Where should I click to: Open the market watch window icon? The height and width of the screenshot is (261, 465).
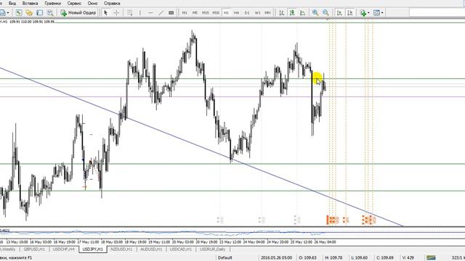[x=19, y=13]
